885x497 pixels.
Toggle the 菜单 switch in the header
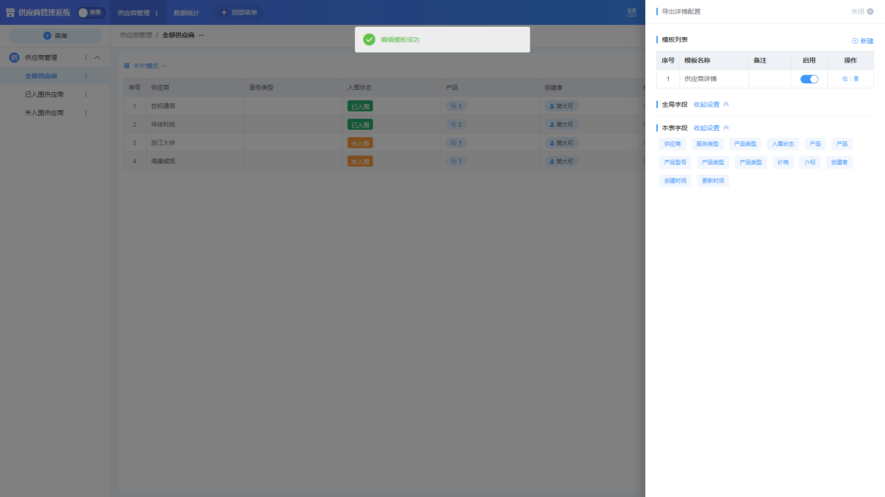click(x=91, y=12)
